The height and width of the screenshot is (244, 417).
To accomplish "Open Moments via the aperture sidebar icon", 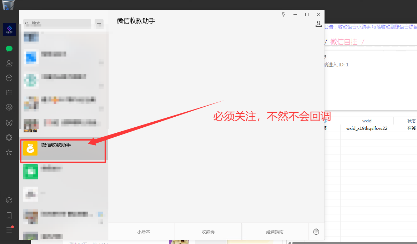I will click(x=9, y=107).
